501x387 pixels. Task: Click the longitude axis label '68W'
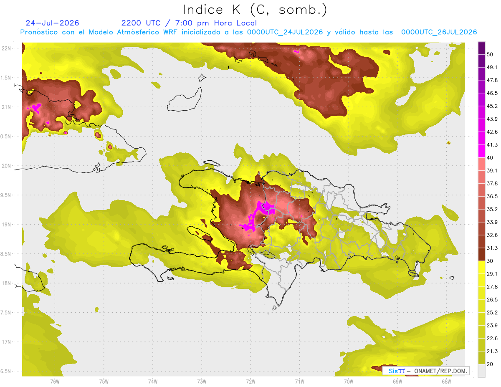click(x=446, y=381)
